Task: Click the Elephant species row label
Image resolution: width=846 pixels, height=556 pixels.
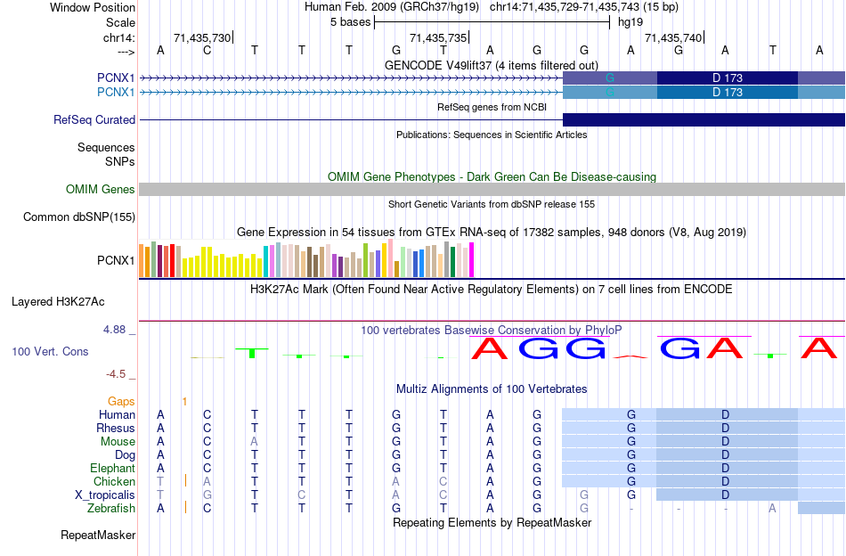Action: (113, 468)
